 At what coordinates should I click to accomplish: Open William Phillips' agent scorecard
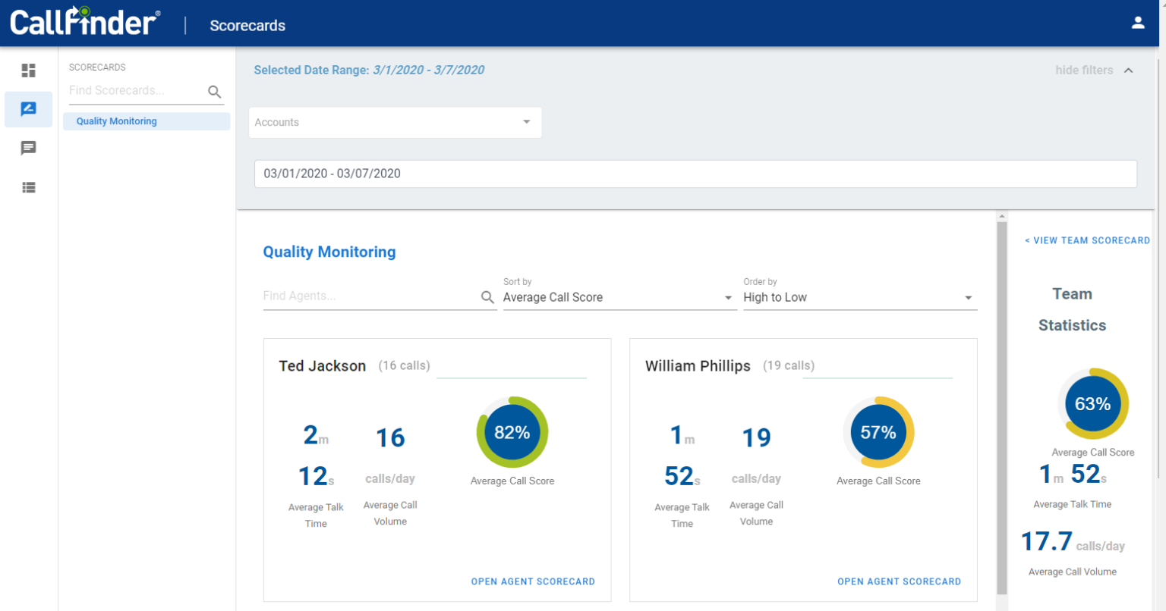coord(899,581)
